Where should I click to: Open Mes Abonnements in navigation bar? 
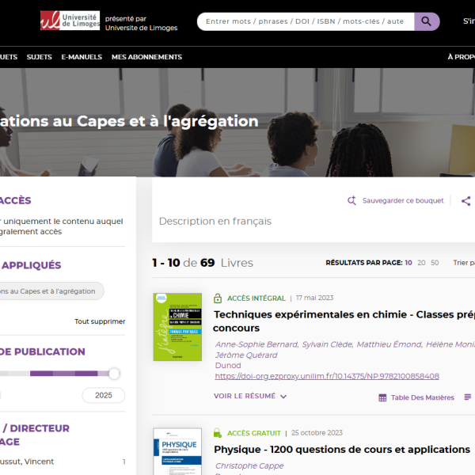coord(146,57)
